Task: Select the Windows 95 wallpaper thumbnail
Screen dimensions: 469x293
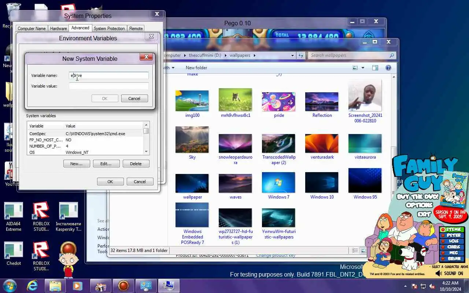Action: click(x=365, y=184)
